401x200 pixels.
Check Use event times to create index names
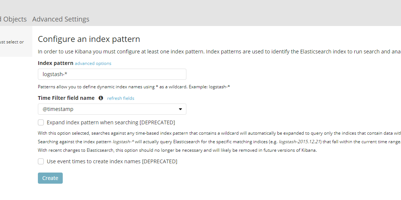41,161
